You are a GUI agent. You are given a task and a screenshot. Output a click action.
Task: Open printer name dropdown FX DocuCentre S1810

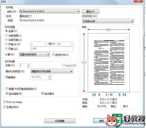49,11
